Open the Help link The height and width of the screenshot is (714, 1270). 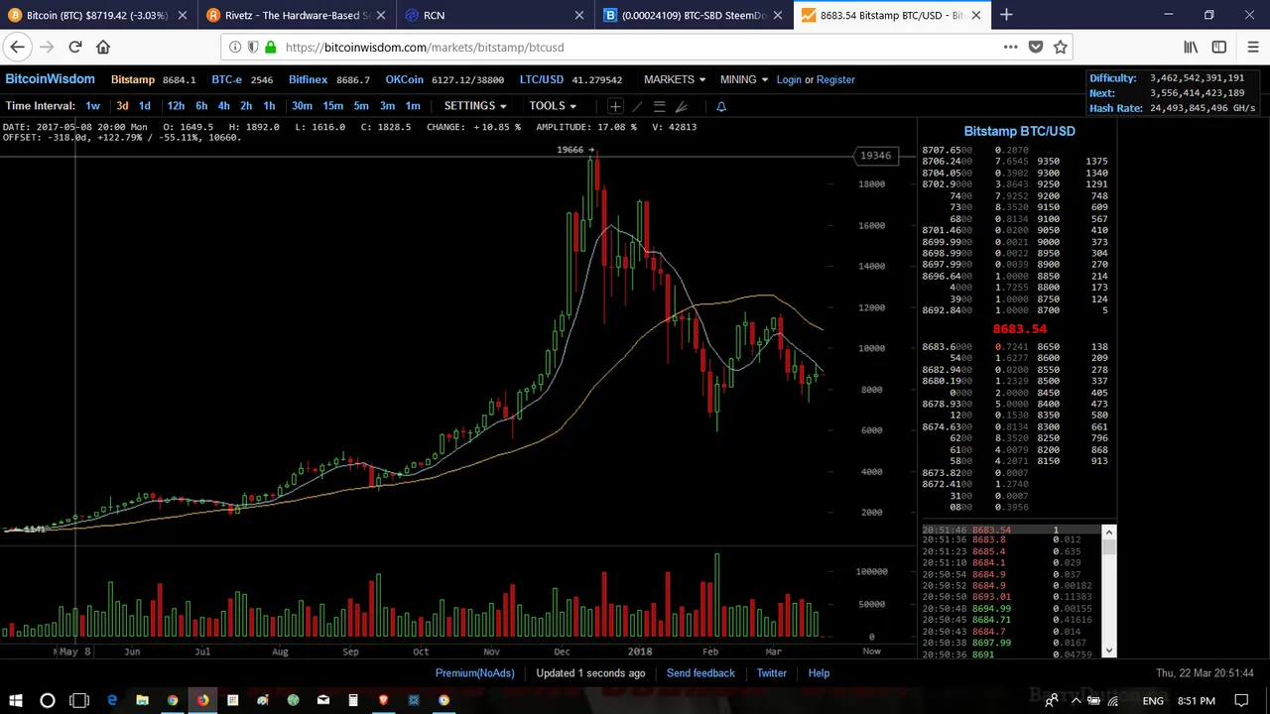[819, 673]
